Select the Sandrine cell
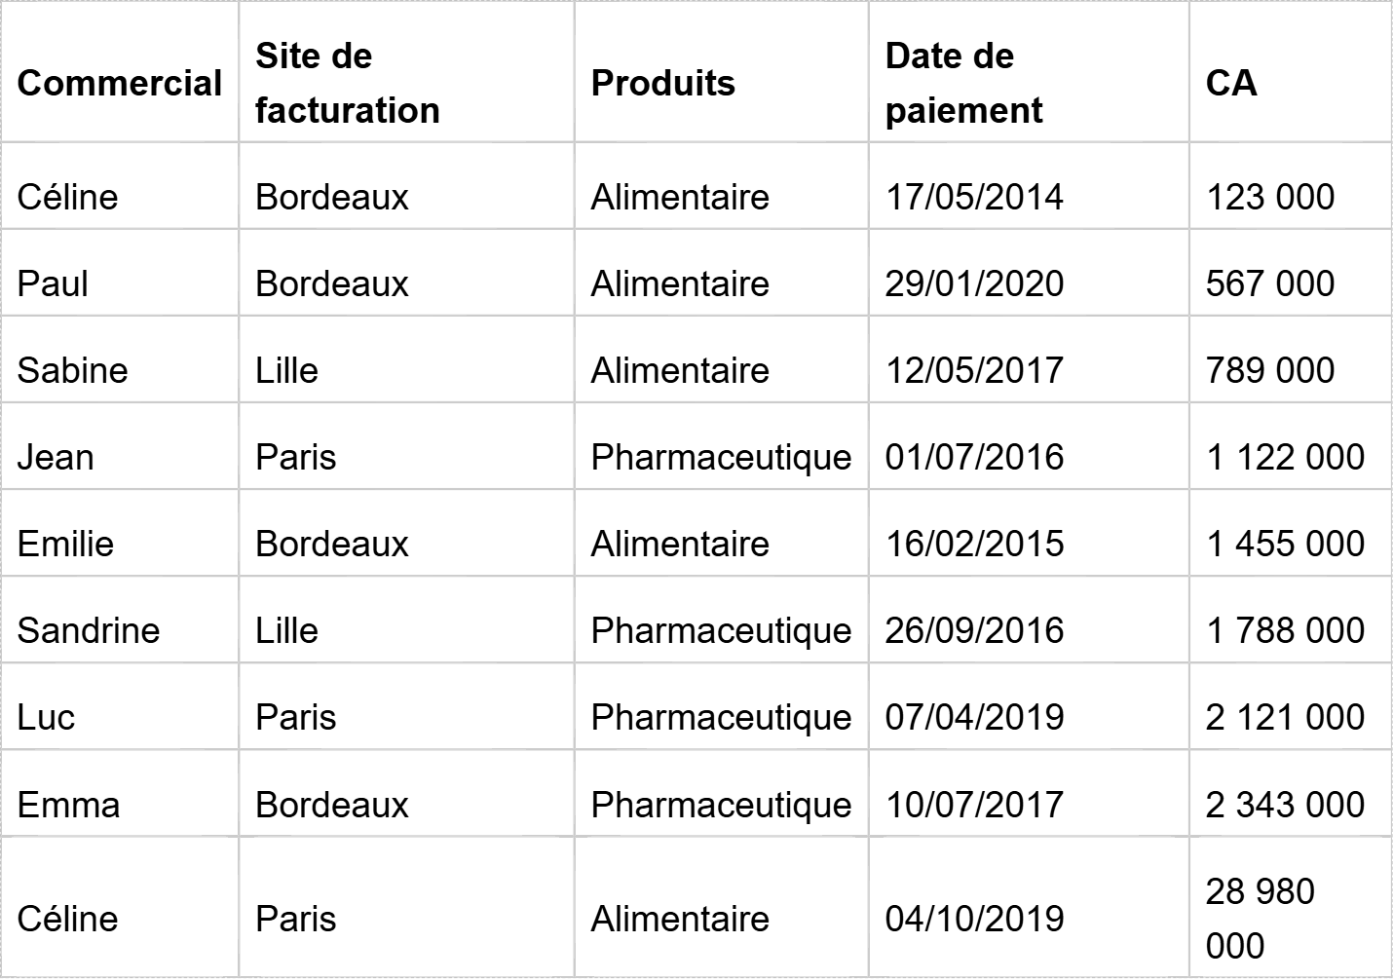This screenshot has height=980, width=1393. pos(88,630)
